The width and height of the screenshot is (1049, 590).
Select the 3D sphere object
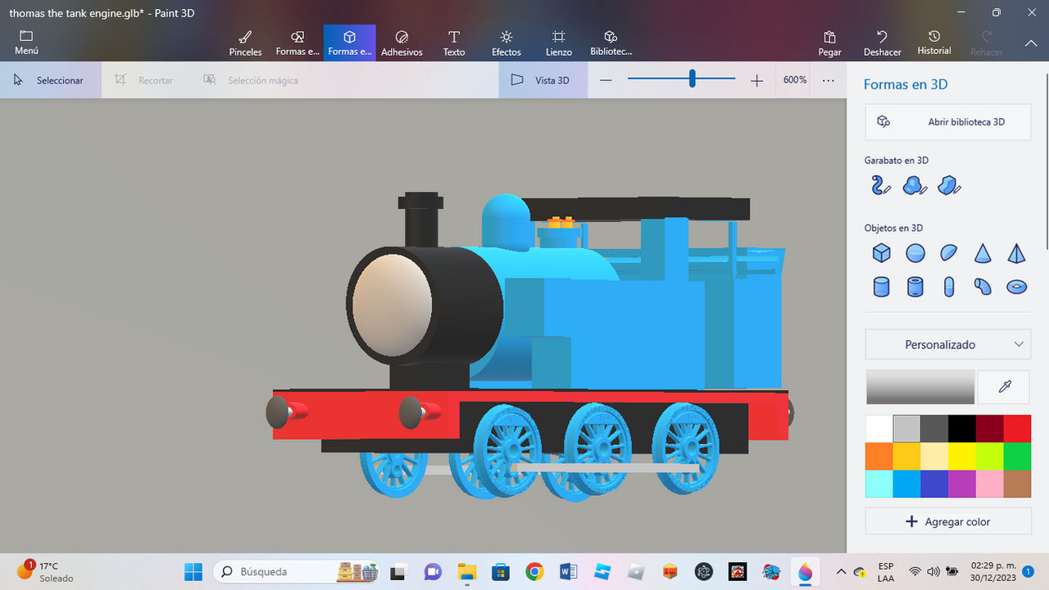coord(915,252)
